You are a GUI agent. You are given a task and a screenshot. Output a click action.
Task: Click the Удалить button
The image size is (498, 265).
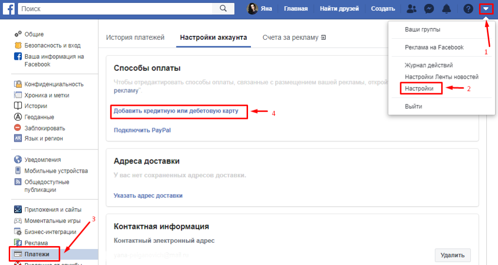point(453,255)
